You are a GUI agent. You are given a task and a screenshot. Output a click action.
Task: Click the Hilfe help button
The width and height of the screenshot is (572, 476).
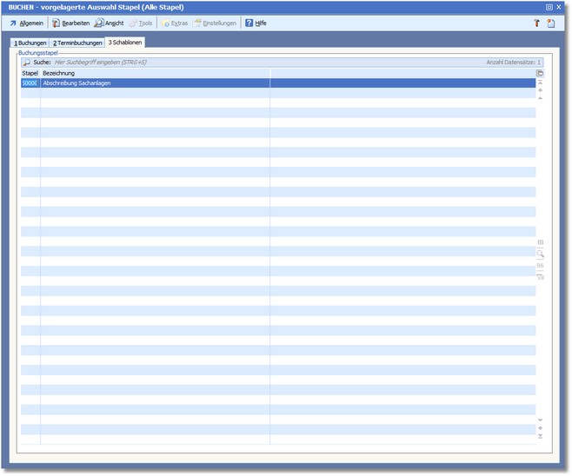tap(256, 23)
